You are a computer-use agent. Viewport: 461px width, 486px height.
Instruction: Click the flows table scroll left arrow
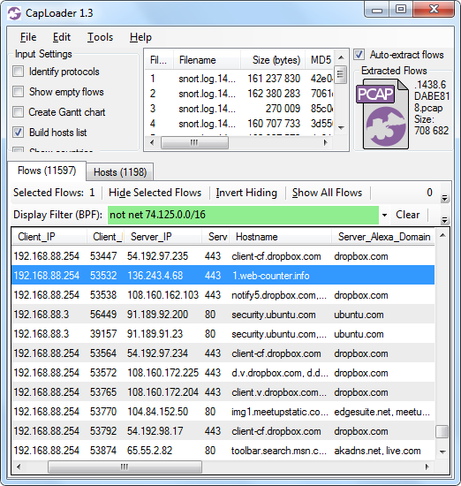[x=19, y=467]
